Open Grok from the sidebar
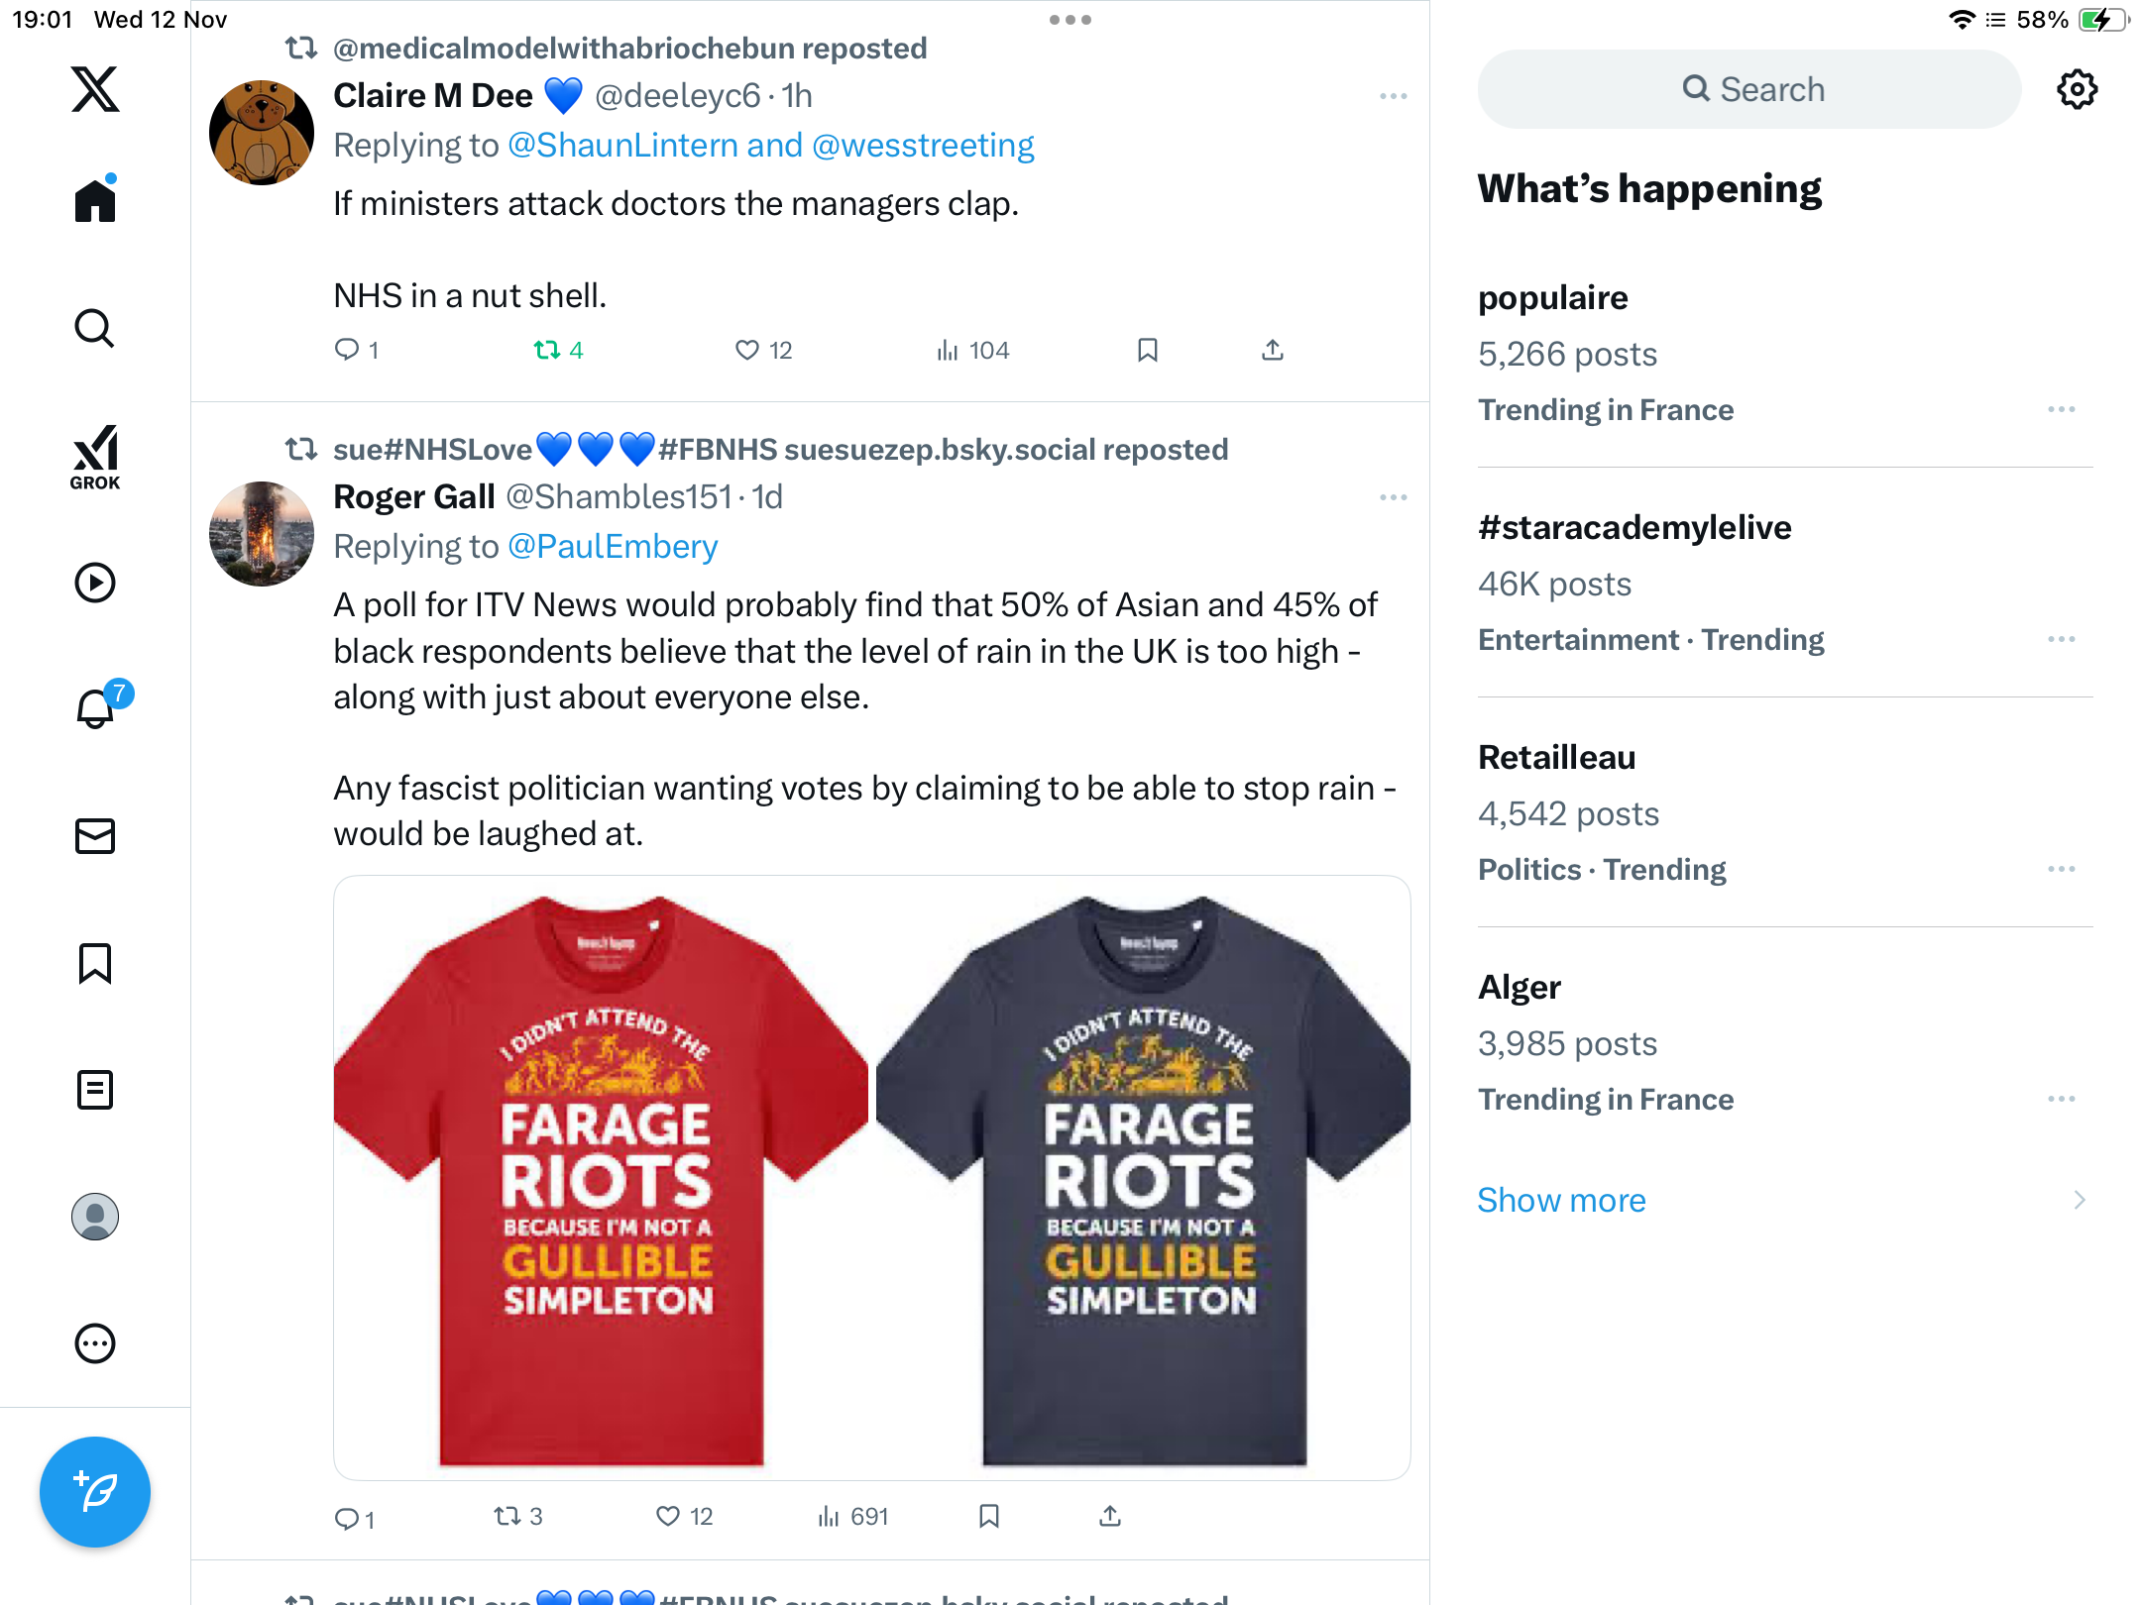The width and height of the screenshot is (2141, 1605). tap(95, 458)
